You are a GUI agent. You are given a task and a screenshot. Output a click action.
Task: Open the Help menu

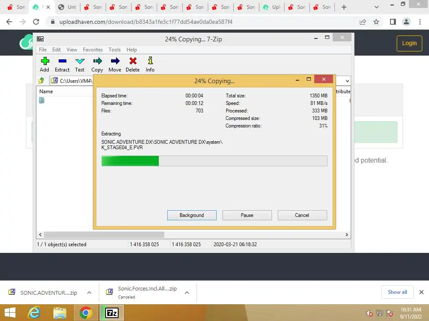pyautogui.click(x=132, y=50)
